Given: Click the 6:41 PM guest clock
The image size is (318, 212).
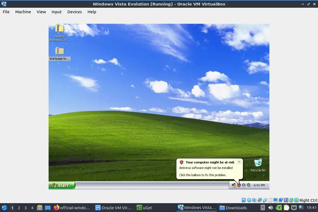Looking at the screenshot, I should coord(259,185).
